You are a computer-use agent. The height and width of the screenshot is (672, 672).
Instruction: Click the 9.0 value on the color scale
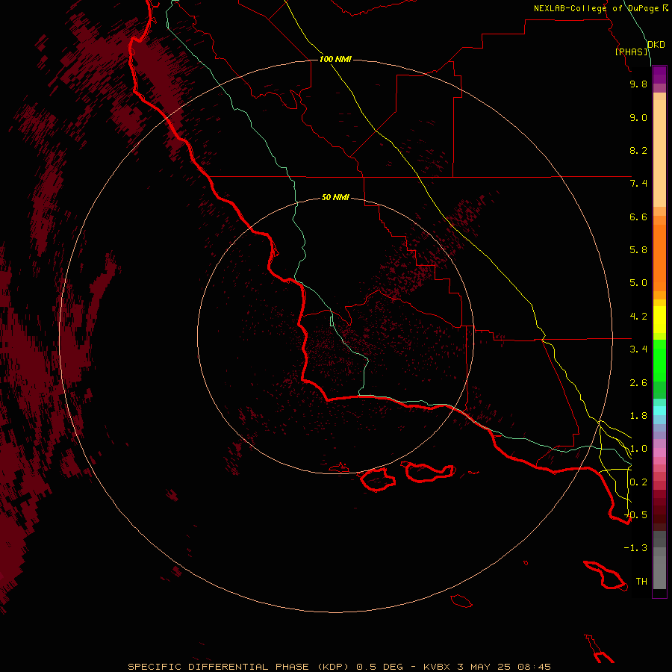638,117
